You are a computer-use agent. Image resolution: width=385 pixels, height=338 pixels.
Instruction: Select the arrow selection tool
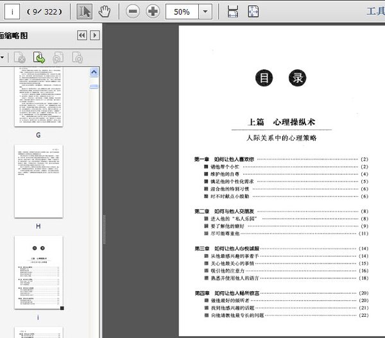pyautogui.click(x=83, y=12)
